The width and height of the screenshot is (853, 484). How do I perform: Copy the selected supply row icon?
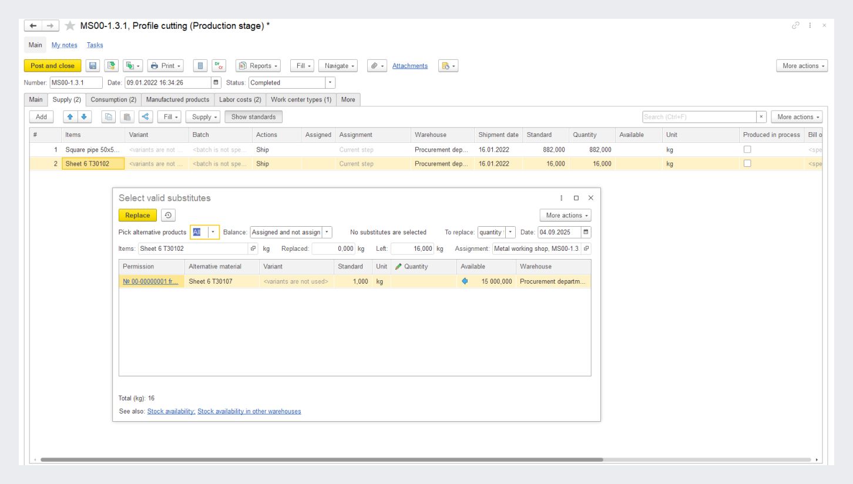coord(109,117)
